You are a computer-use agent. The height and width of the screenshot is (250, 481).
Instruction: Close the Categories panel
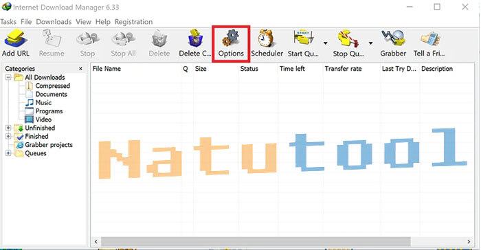point(80,69)
